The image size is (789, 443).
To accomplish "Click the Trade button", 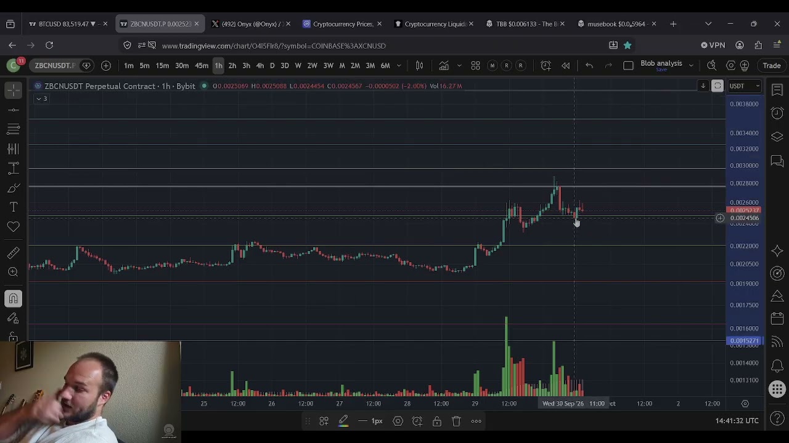I will pos(772,65).
